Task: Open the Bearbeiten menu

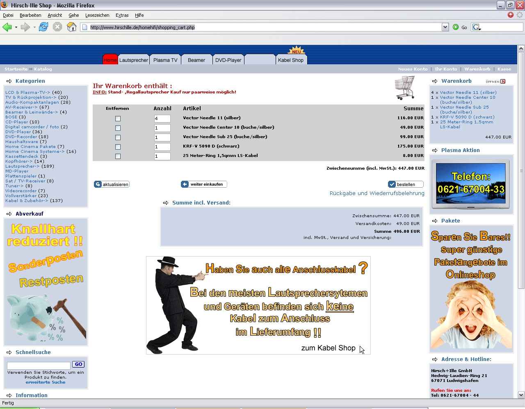Action: [30, 15]
